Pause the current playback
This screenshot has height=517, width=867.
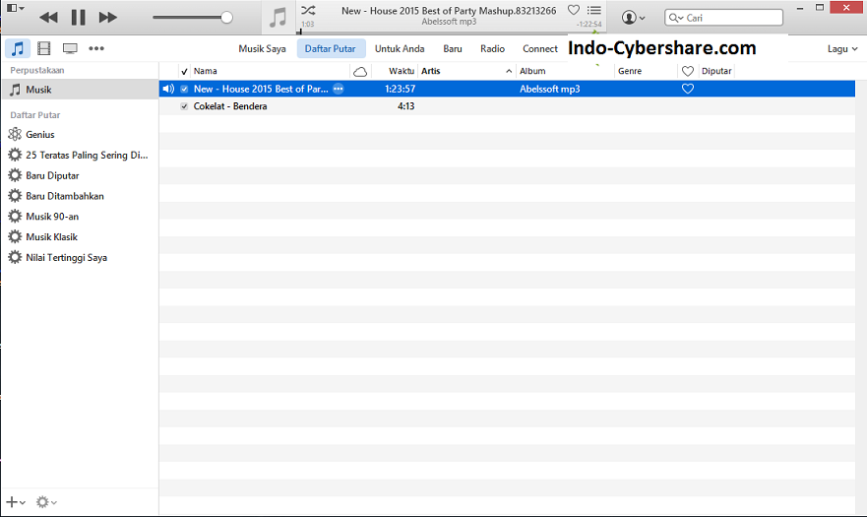point(79,18)
